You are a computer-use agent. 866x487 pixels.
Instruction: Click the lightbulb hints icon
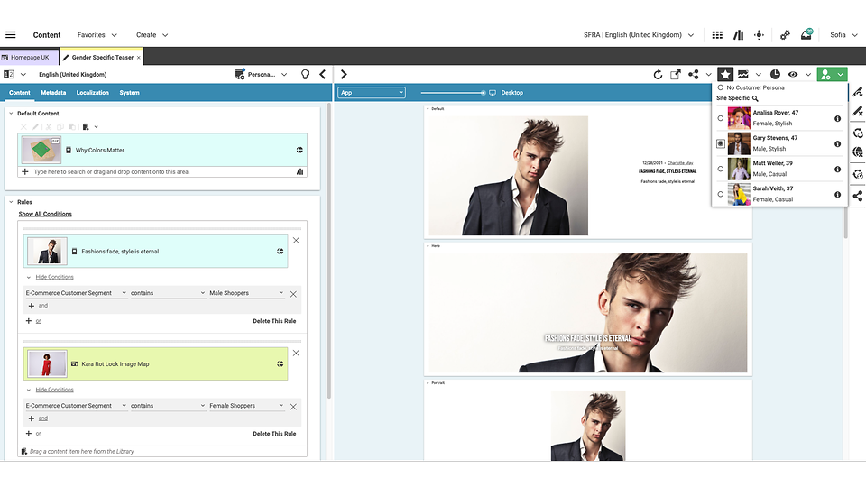tap(305, 75)
